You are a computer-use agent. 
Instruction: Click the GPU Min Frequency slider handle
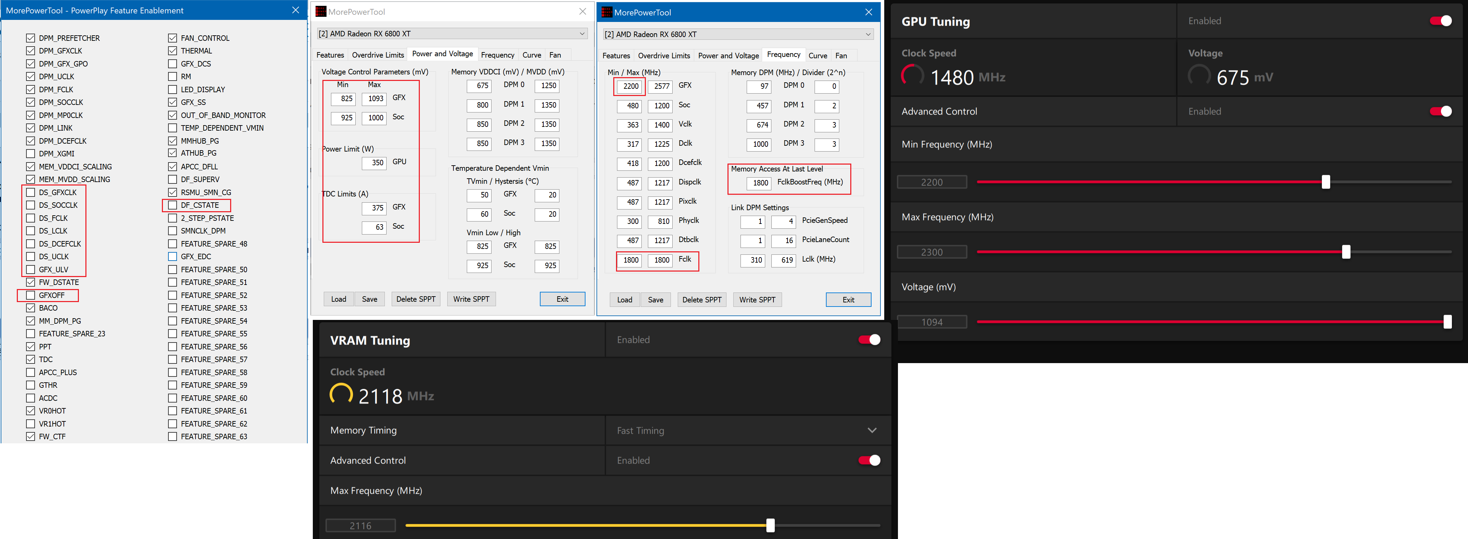pyautogui.click(x=1326, y=182)
